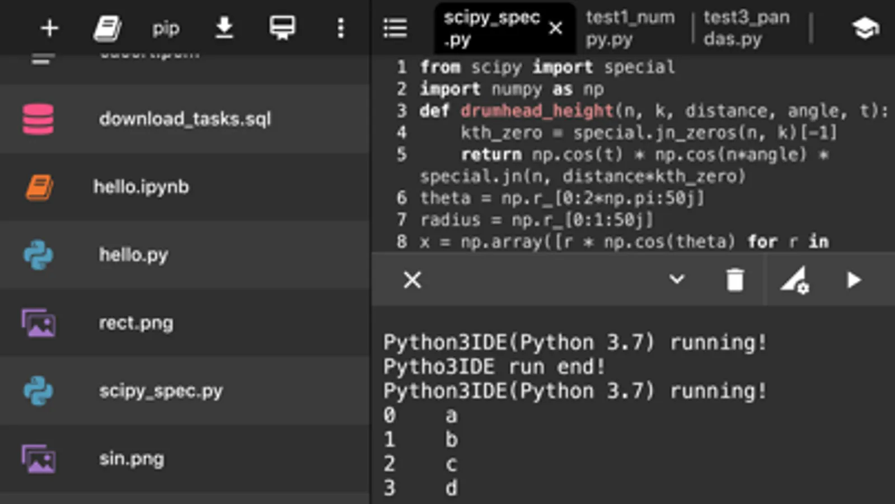Close the console output panel

(x=413, y=279)
